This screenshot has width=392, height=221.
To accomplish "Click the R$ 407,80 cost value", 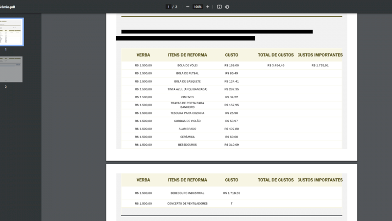I will (231, 129).
